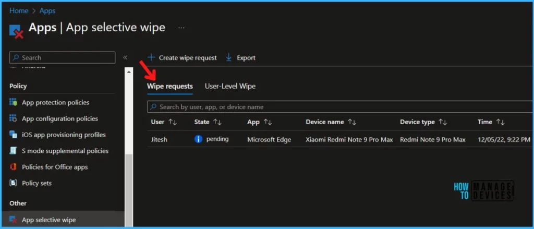Click the sidebar scrollbar up arrow
This screenshot has height=229, width=534.
click(x=129, y=72)
